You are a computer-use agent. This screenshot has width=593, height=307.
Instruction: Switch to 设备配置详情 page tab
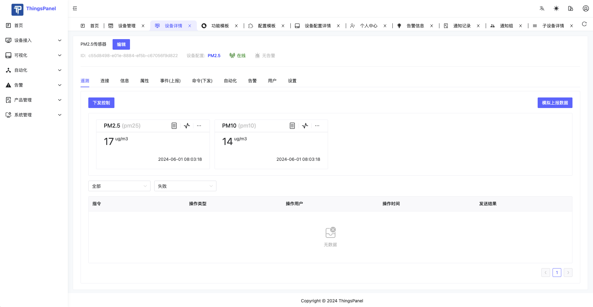pyautogui.click(x=317, y=26)
